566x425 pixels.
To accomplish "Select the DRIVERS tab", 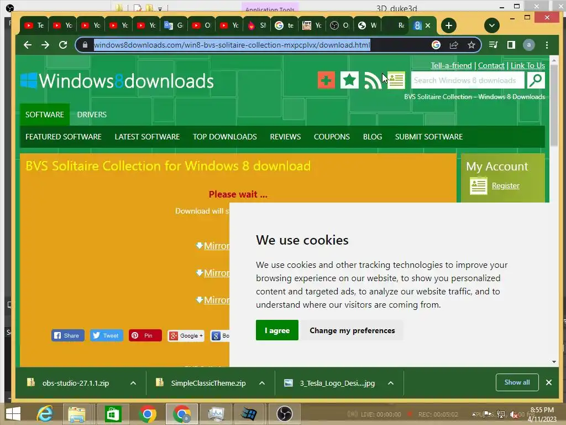I will [x=92, y=115].
